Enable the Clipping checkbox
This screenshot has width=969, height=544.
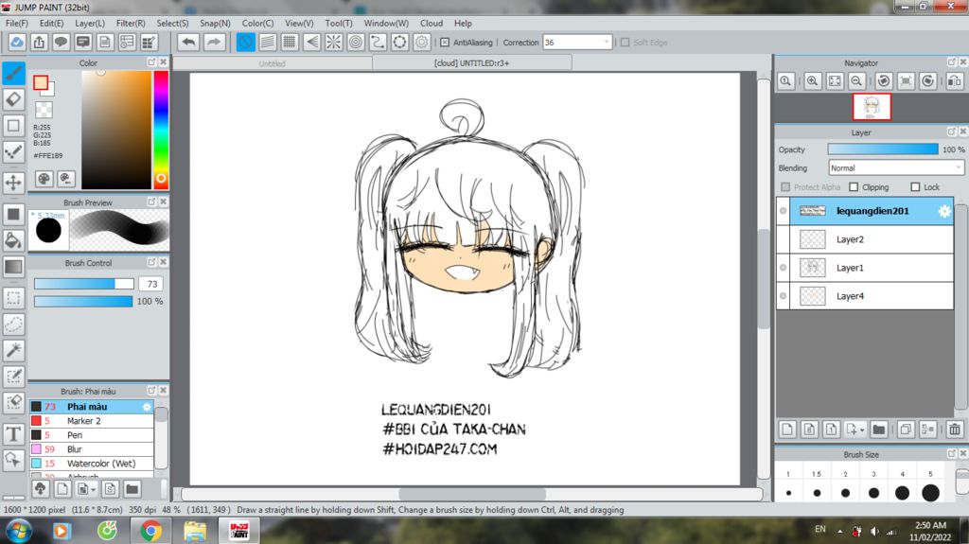pos(854,187)
